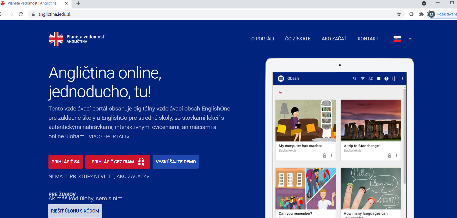Screen dimensions: 457x218
Task: Open the NEMÁTE PRÍSTUP? NEVIETE, AKO ZAČAŤ? link
Action: (x=99, y=176)
